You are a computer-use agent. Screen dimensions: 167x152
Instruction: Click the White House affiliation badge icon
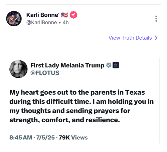click(x=116, y=65)
